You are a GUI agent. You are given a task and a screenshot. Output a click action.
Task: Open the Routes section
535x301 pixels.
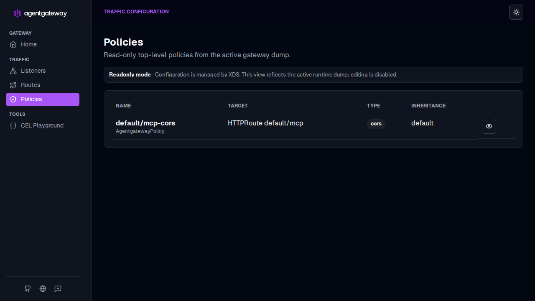tap(43, 85)
